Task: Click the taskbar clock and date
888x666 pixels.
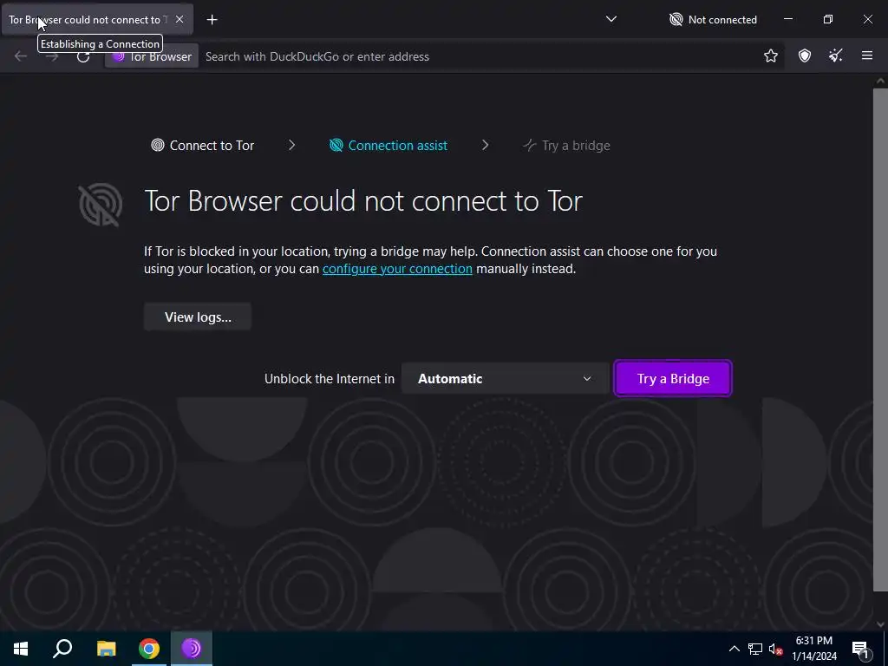Action: point(813,649)
